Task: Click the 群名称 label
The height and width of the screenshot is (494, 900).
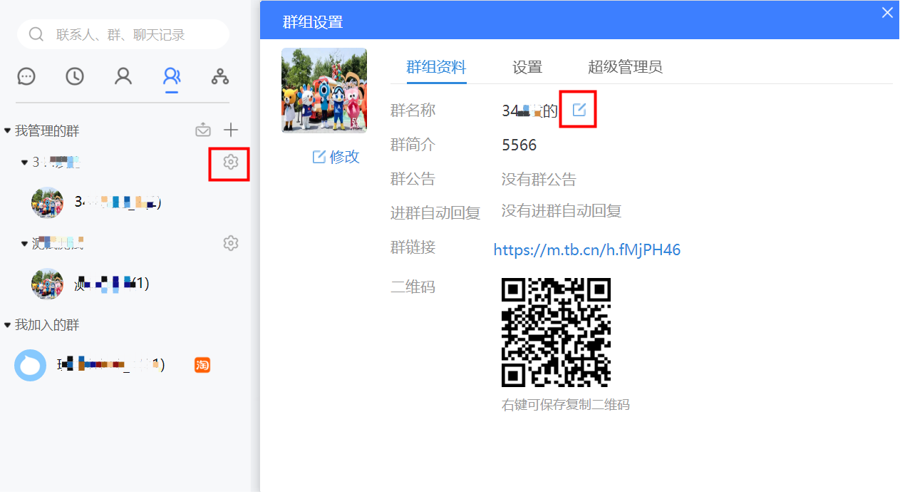Action: point(413,110)
